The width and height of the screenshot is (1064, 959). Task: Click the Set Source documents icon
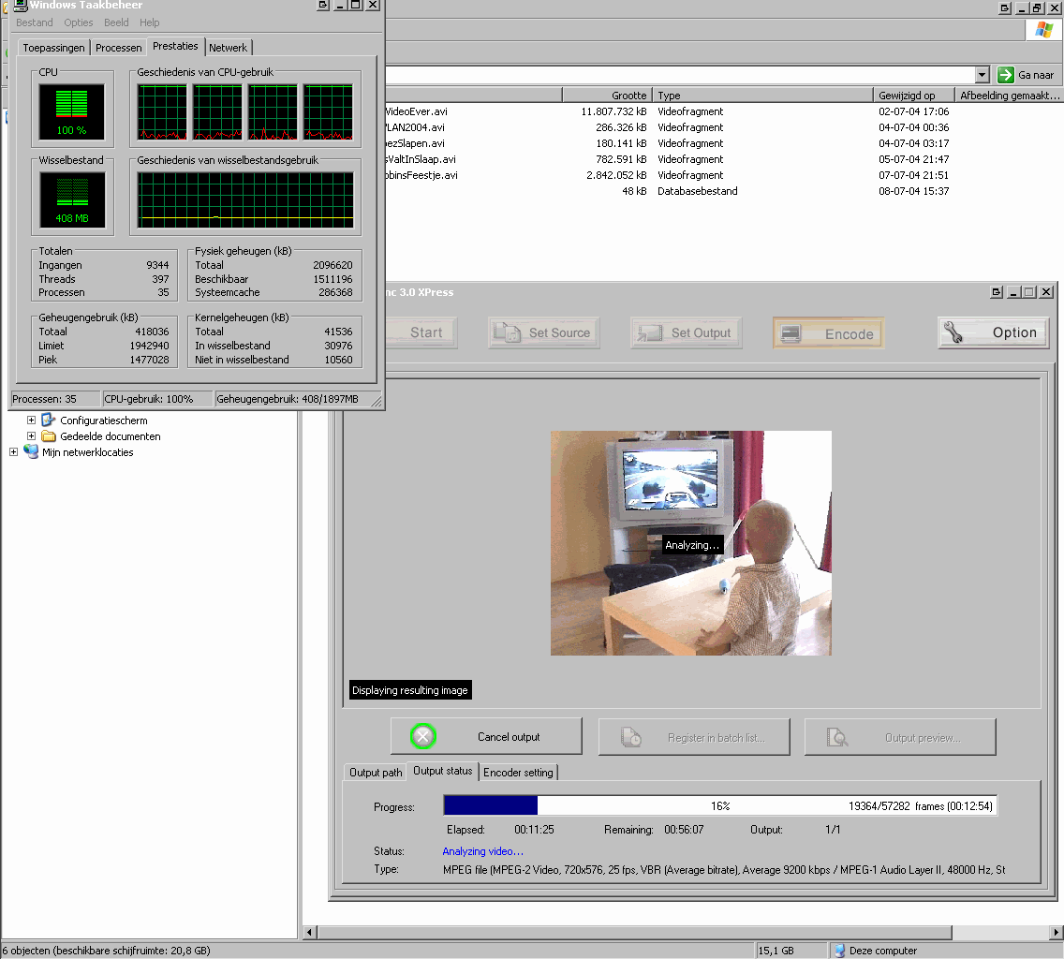click(x=507, y=332)
